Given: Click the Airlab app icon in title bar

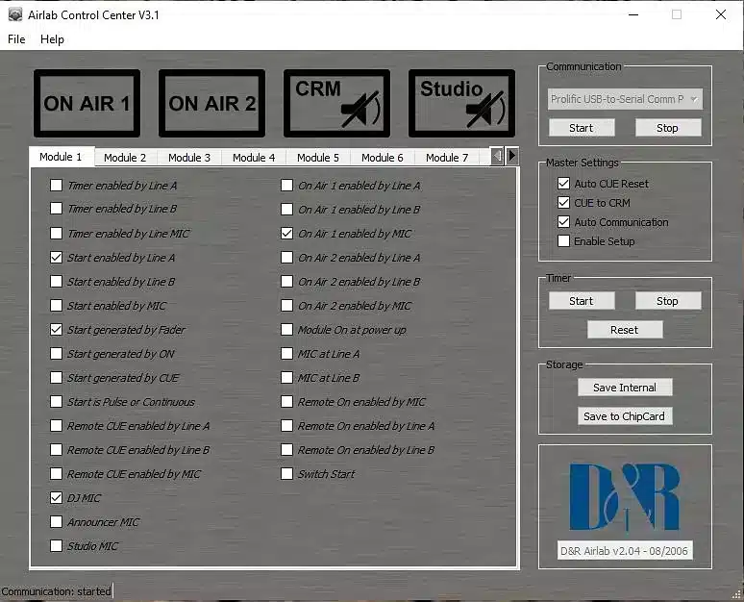Looking at the screenshot, I should pyautogui.click(x=14, y=14).
